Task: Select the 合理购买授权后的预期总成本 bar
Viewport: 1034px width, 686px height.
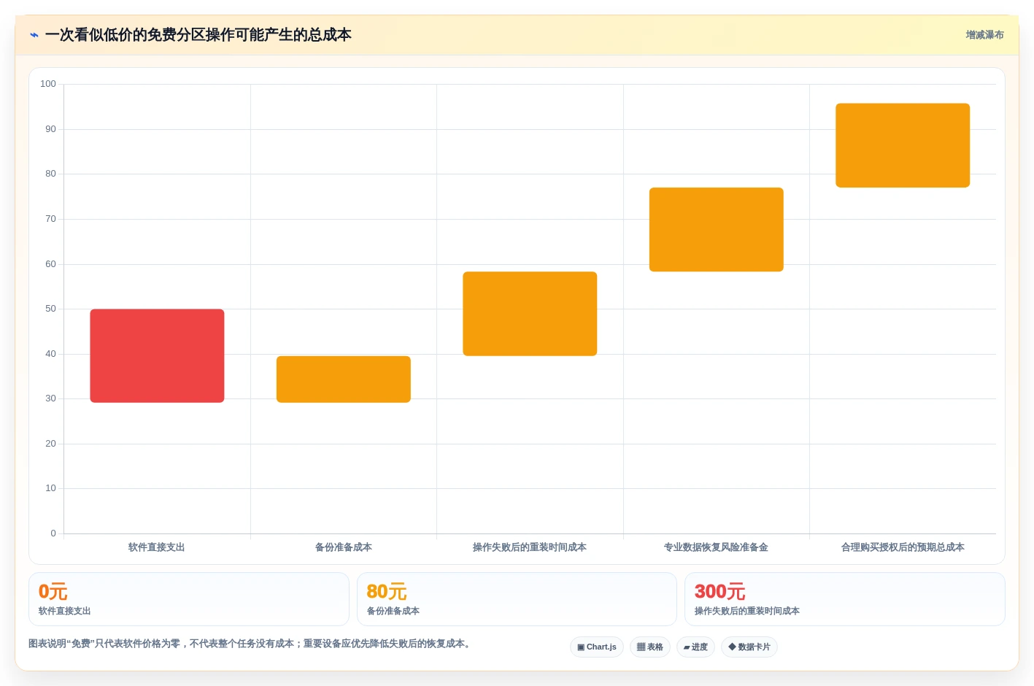Action: point(903,145)
